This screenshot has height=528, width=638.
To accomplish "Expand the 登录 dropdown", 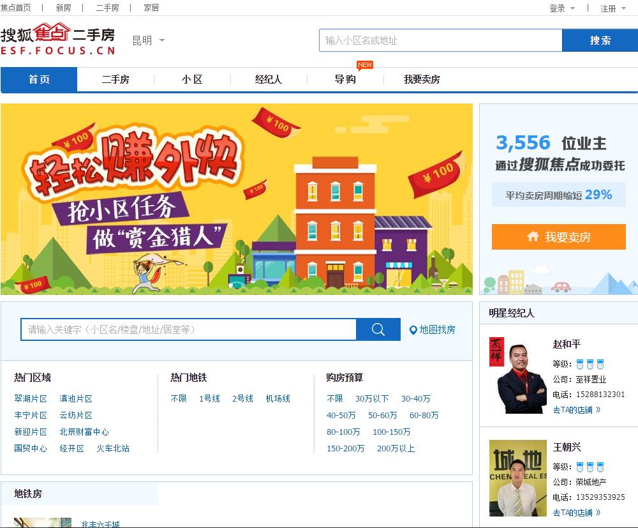I will click(x=562, y=8).
